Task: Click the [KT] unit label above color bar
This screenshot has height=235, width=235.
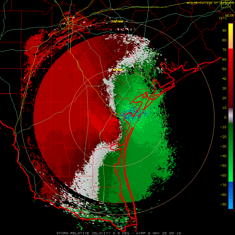Action: tap(223, 18)
